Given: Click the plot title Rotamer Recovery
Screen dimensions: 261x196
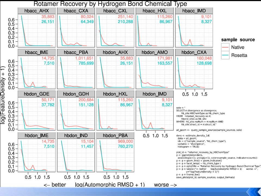Looking at the screenshot, I should pos(110,4).
